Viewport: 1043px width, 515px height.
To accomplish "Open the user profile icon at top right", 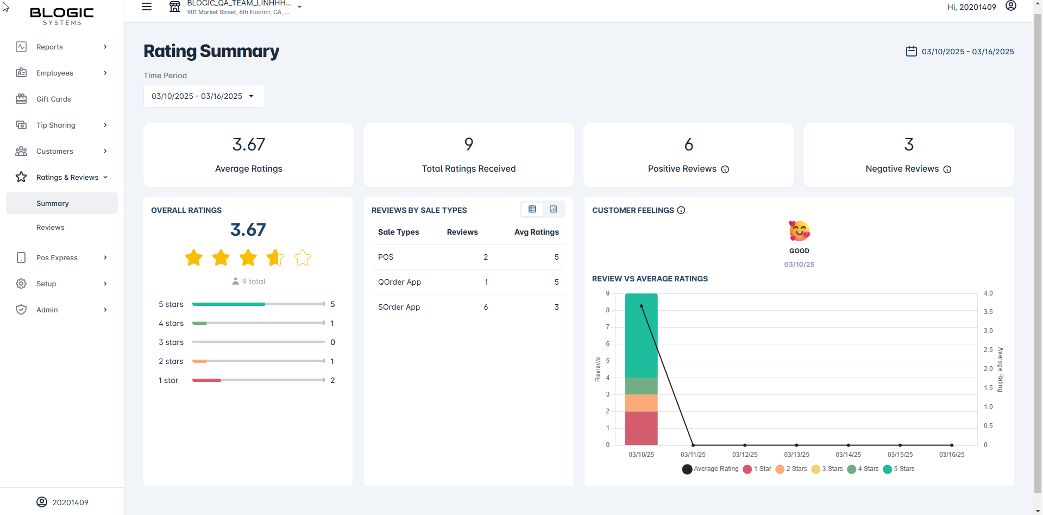I will tap(1010, 6).
